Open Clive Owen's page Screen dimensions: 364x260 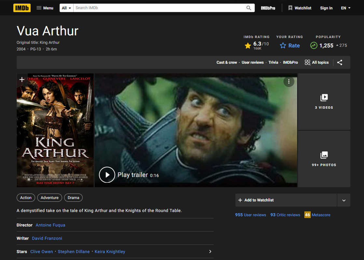click(x=42, y=252)
